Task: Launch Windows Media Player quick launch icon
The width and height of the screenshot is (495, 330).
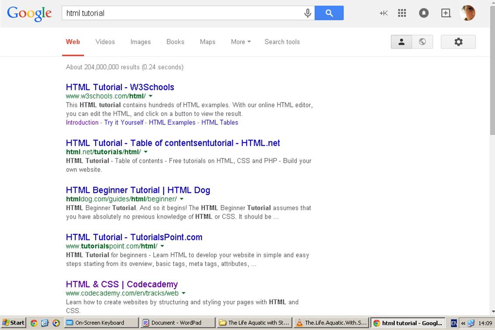Action: click(56, 323)
